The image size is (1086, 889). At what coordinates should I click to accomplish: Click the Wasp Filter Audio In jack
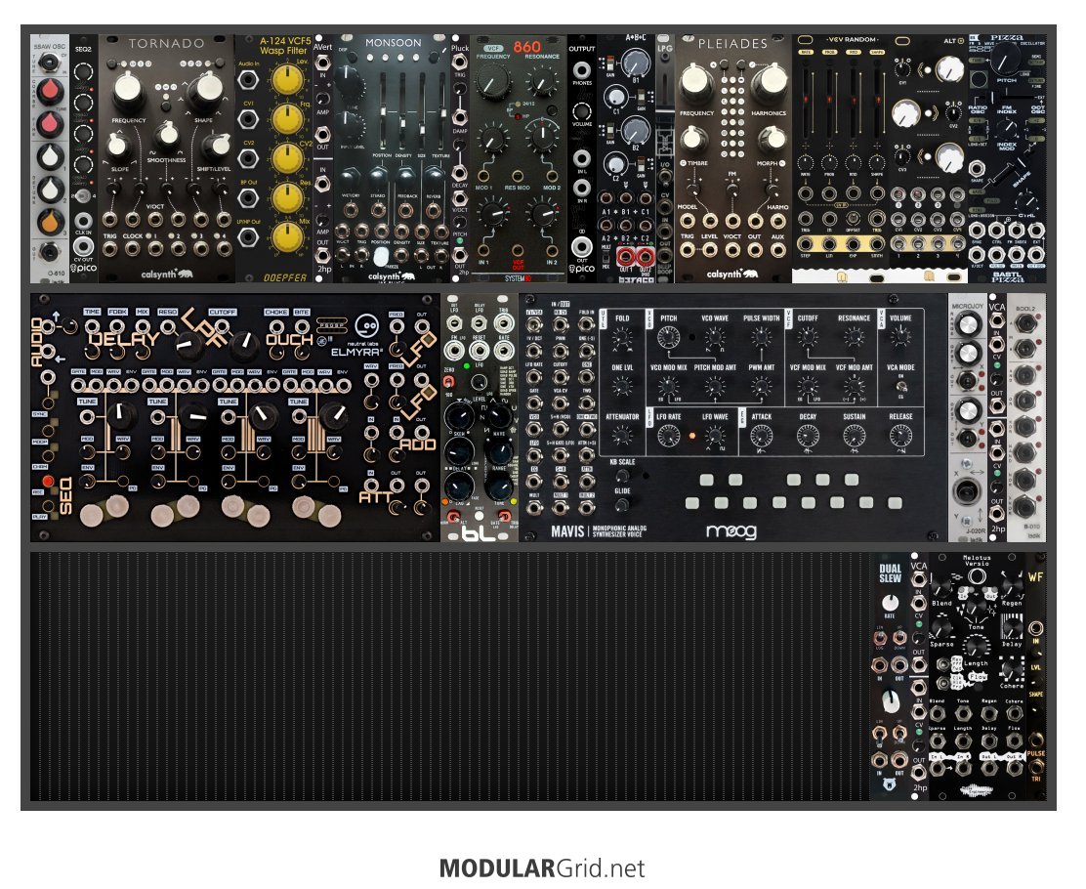tap(248, 79)
